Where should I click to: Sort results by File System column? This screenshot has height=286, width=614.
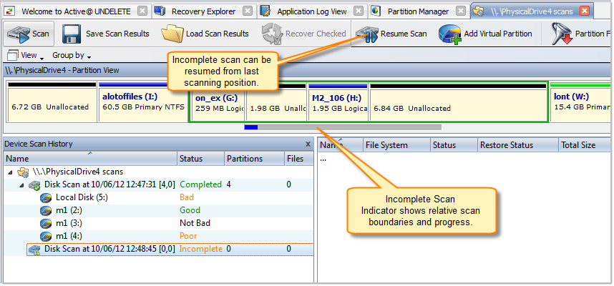[x=397, y=145]
